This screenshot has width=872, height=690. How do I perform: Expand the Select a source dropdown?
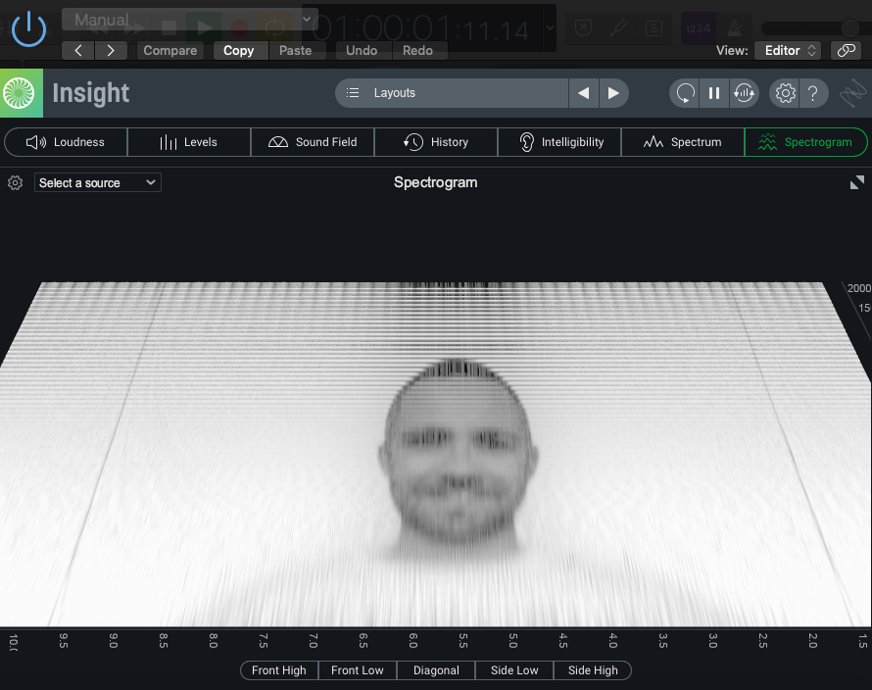(x=97, y=182)
